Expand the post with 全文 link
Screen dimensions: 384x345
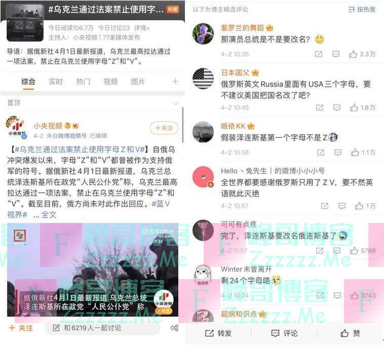[49, 215]
